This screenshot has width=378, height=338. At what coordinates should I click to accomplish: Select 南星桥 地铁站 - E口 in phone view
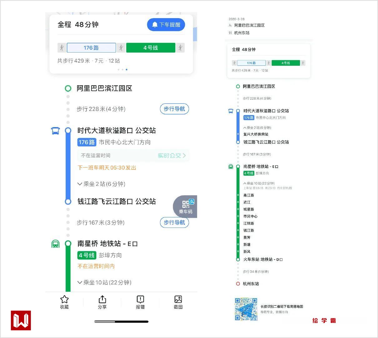[107, 243]
